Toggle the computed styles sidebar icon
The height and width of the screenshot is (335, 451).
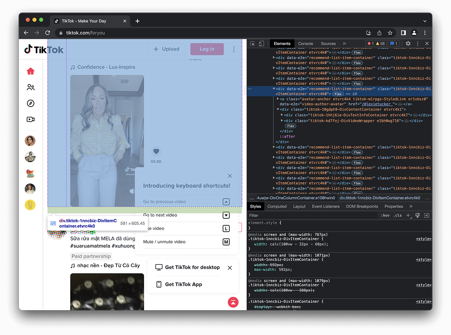point(427,216)
